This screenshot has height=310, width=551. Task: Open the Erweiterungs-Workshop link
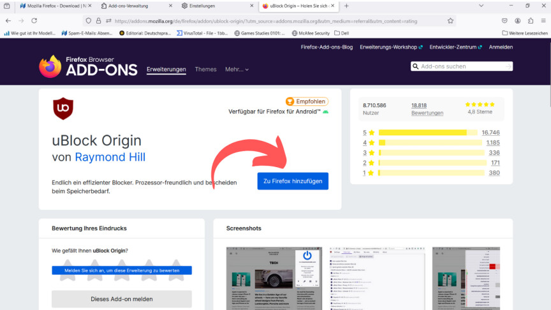click(391, 47)
